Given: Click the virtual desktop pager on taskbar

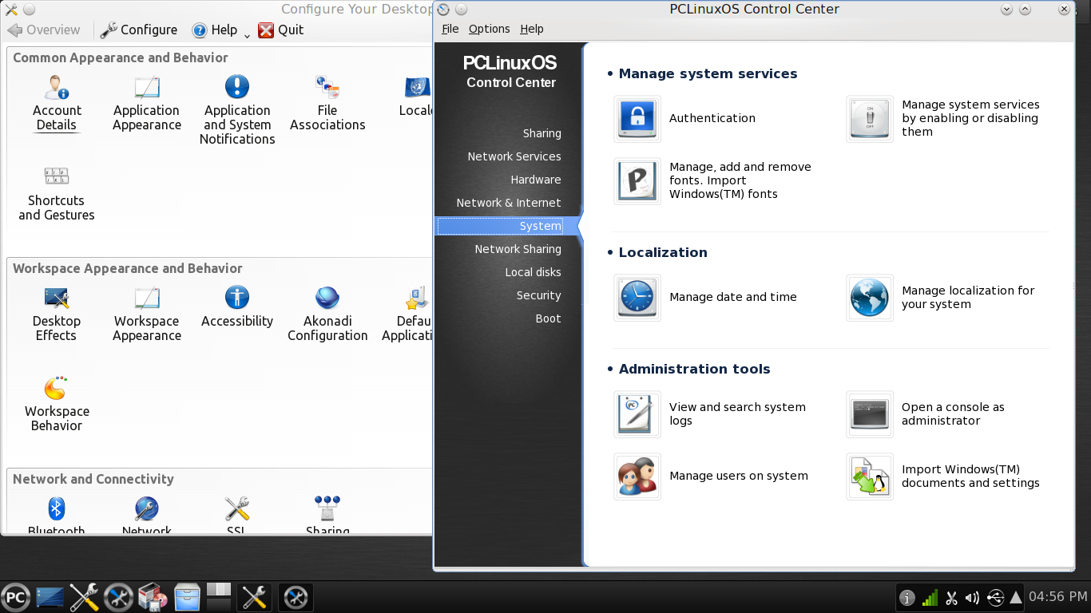Looking at the screenshot, I should click(x=219, y=597).
